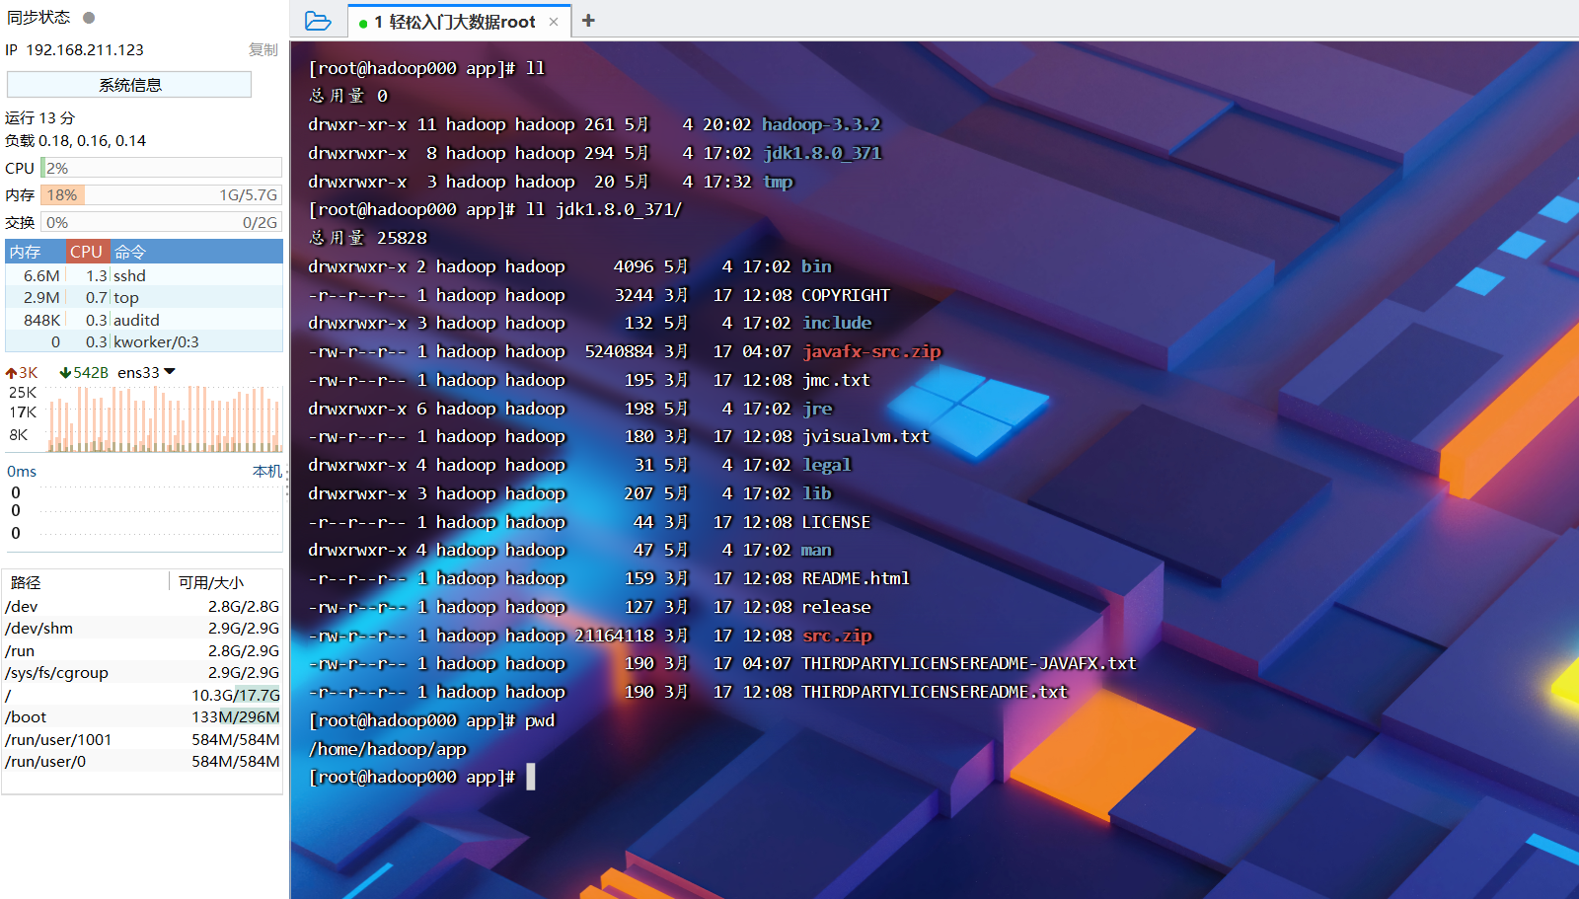1579x899 pixels.
Task: Click the network traffic graph
Action: click(163, 419)
